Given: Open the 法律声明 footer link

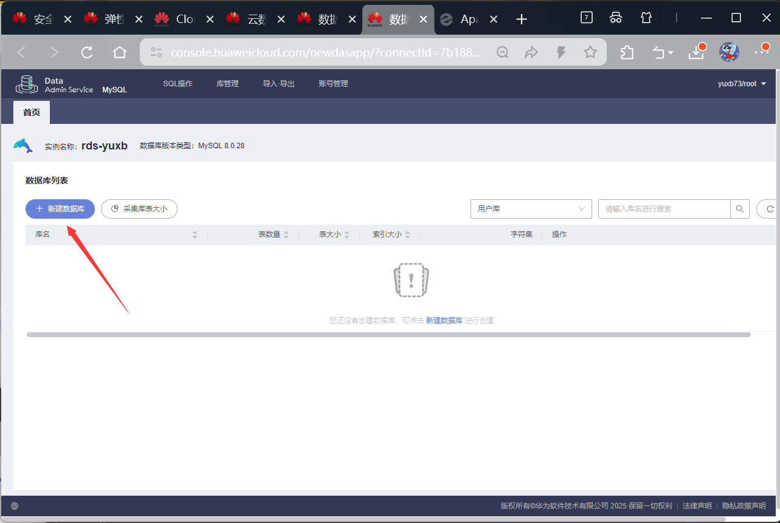Looking at the screenshot, I should (x=697, y=506).
